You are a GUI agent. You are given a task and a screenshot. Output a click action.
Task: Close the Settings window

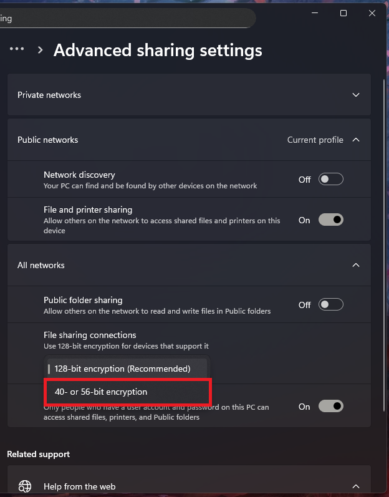coord(372,13)
